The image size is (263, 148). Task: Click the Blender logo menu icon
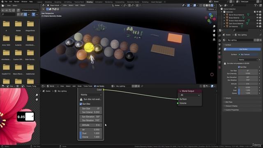click(2, 2)
